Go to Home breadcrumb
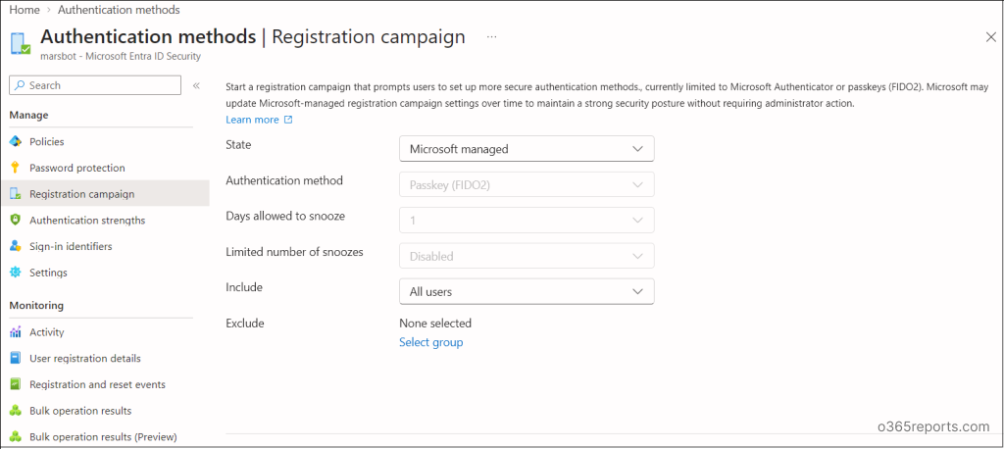Image resolution: width=1004 pixels, height=449 pixels. tap(25, 10)
